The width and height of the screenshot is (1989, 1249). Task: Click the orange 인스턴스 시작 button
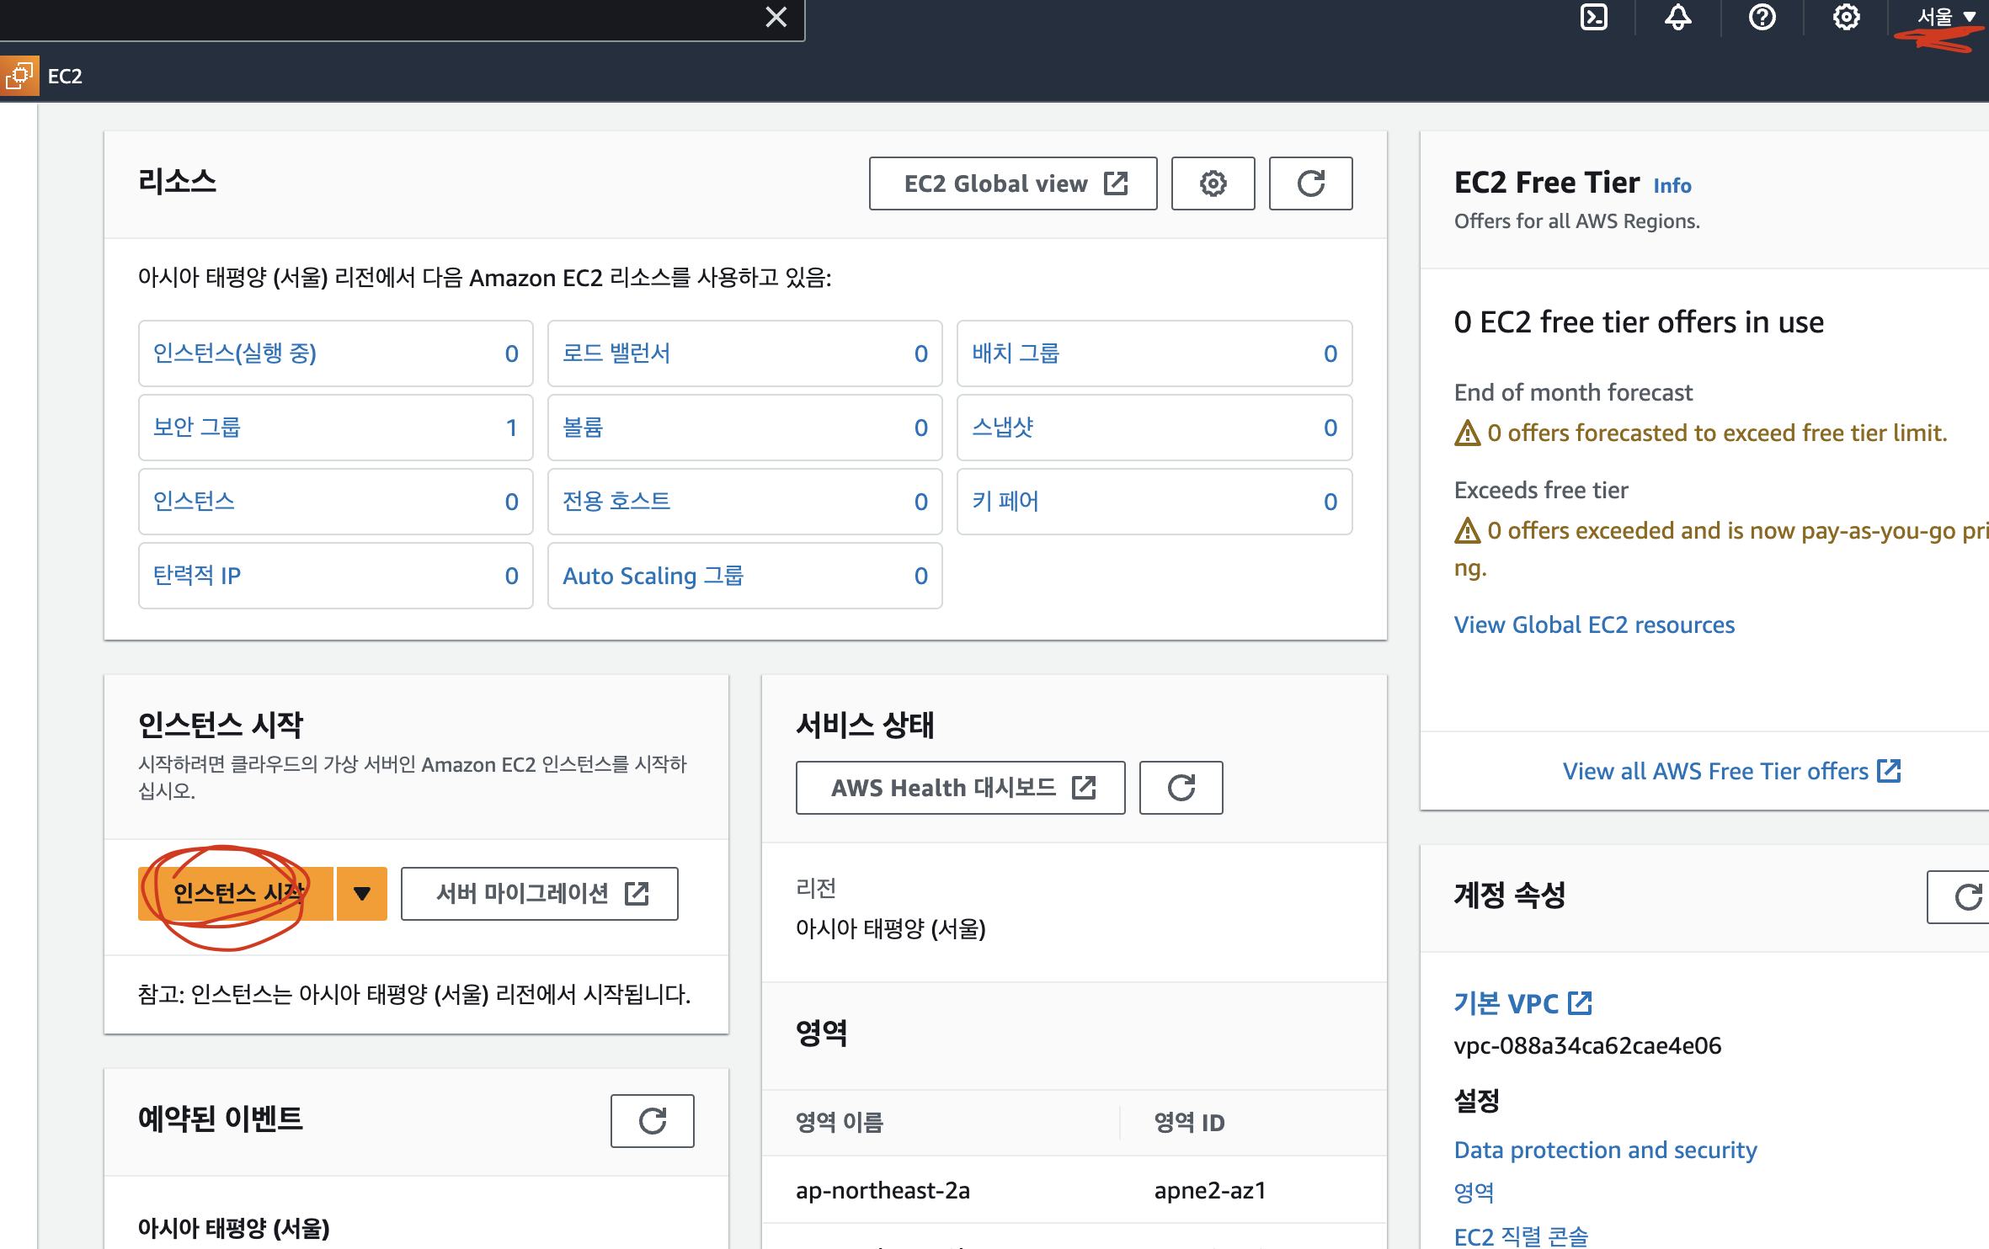click(236, 894)
